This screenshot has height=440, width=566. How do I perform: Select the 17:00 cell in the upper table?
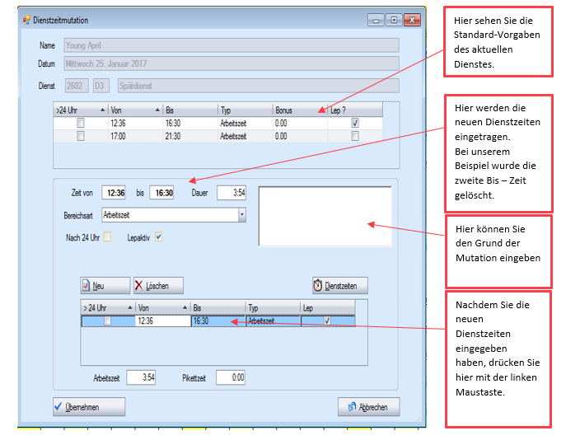click(x=135, y=136)
